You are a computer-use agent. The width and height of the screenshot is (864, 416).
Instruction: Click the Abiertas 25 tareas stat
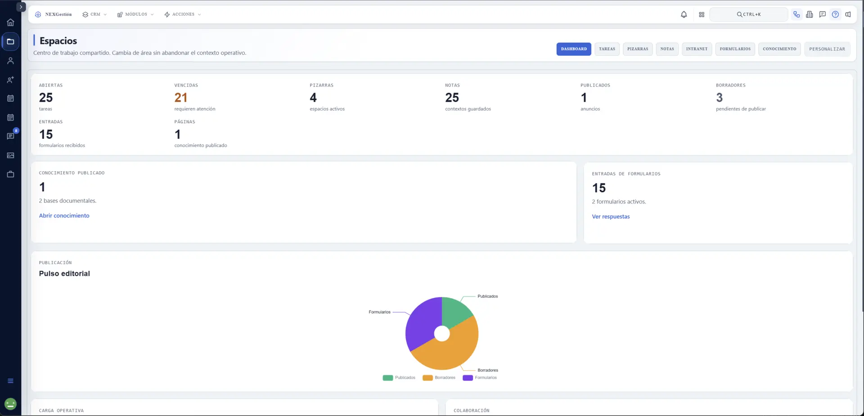coord(46,97)
